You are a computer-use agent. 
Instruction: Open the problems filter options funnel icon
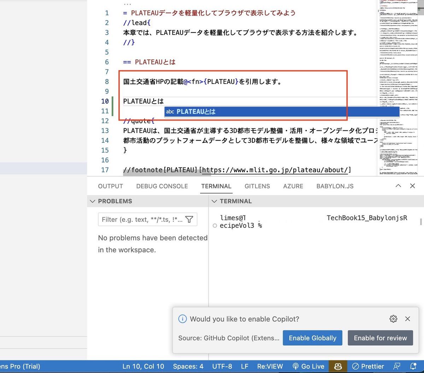click(189, 219)
